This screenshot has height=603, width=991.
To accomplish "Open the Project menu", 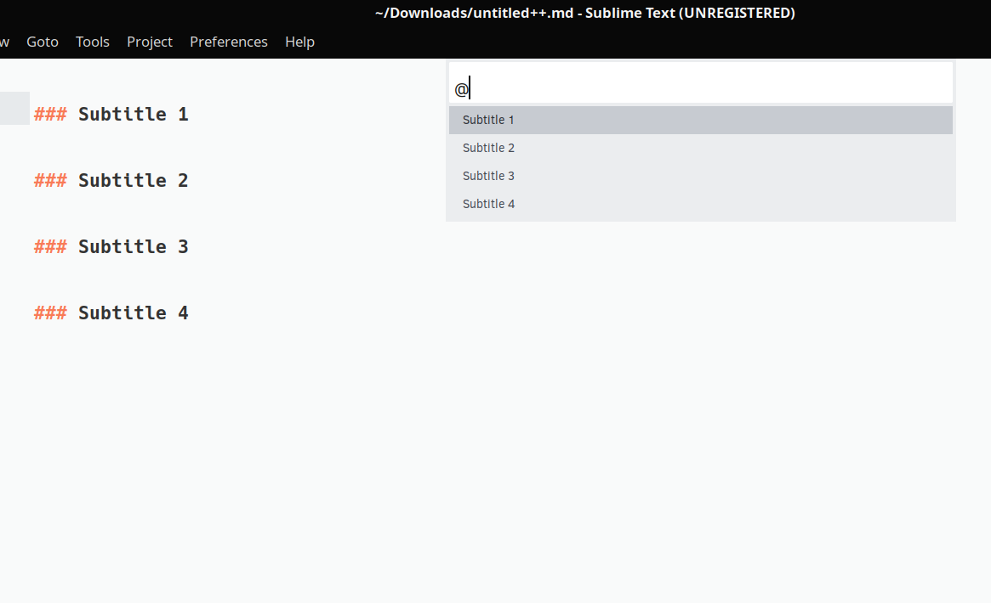I will coord(150,42).
